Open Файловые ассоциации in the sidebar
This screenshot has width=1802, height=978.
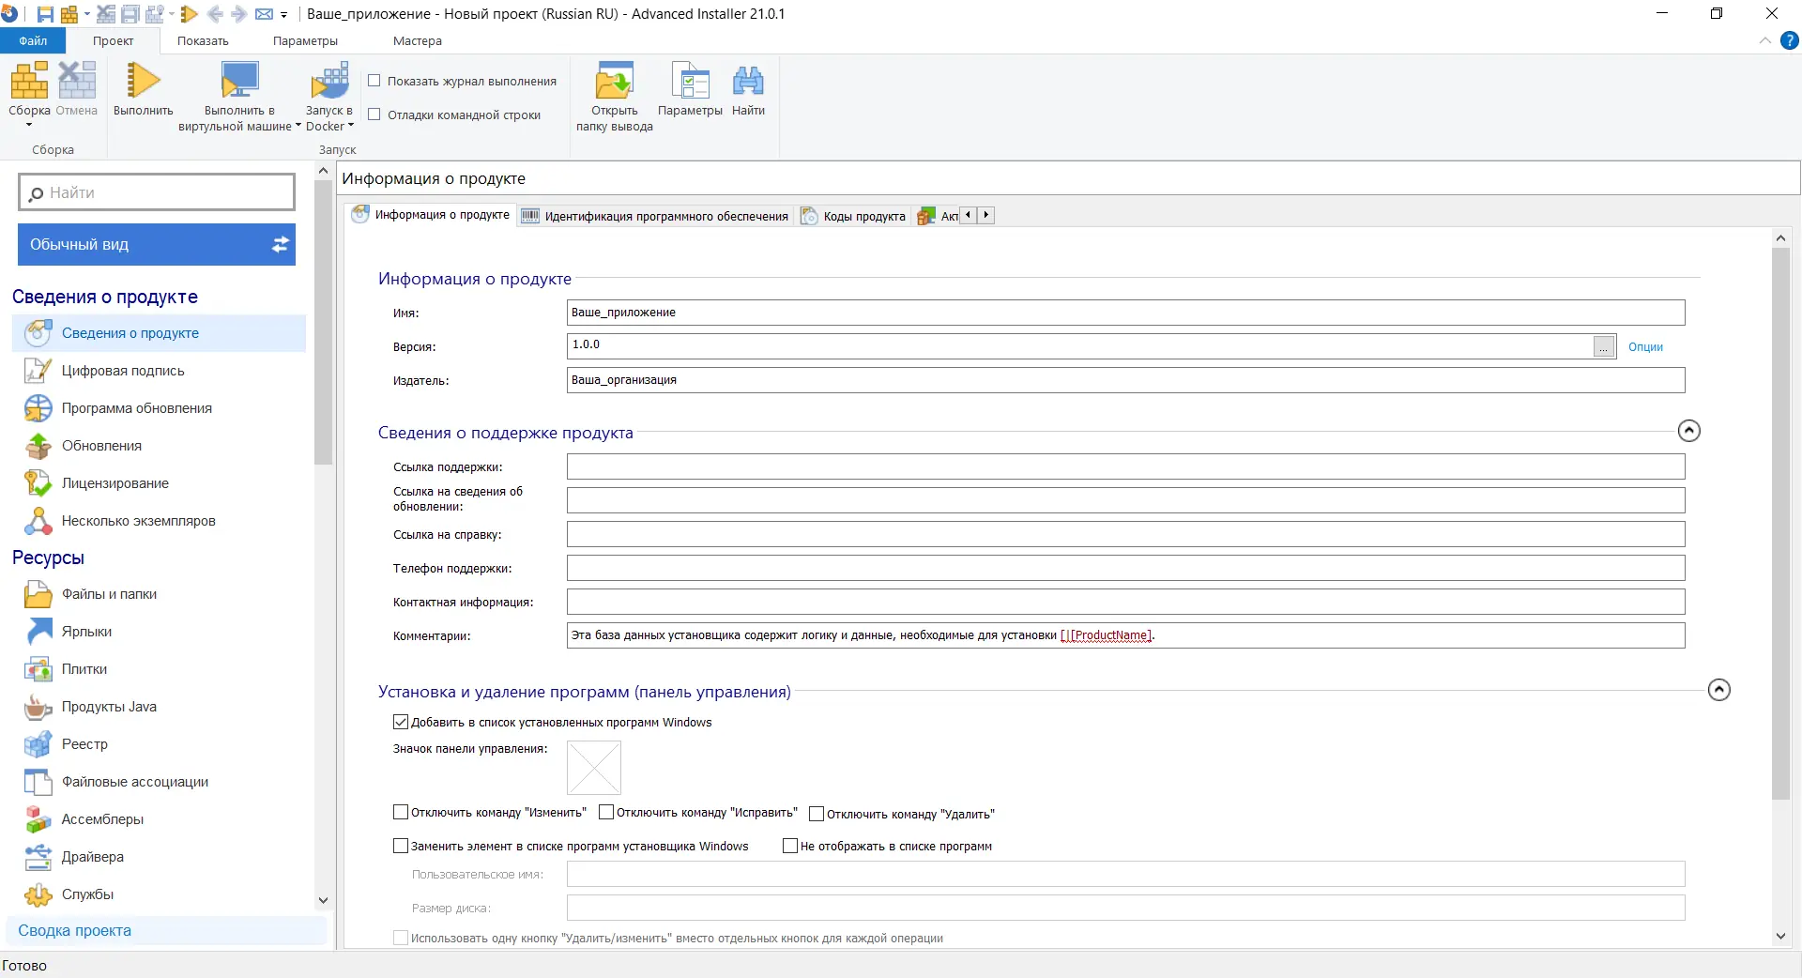[x=159, y=782]
